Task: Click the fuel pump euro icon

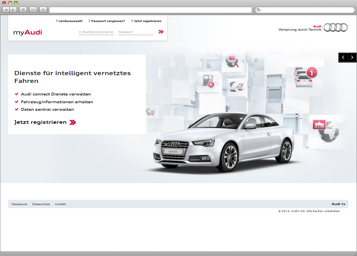Action: coord(208,81)
